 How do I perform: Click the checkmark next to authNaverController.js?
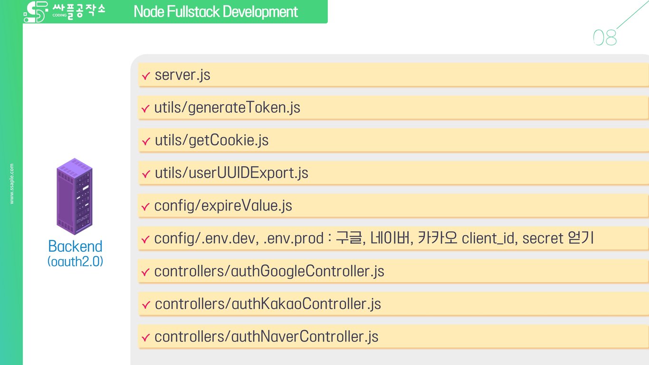(x=145, y=337)
